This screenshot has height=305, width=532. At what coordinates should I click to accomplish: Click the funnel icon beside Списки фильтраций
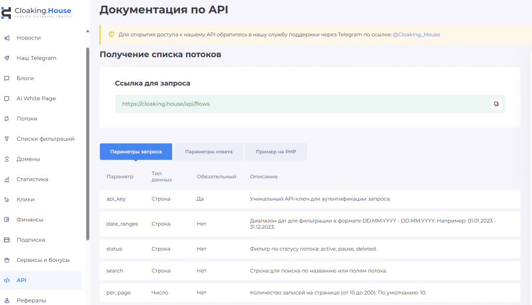tap(7, 139)
